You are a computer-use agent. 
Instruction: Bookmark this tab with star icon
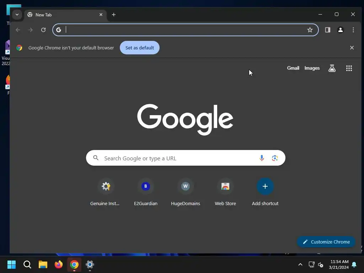pyautogui.click(x=310, y=30)
